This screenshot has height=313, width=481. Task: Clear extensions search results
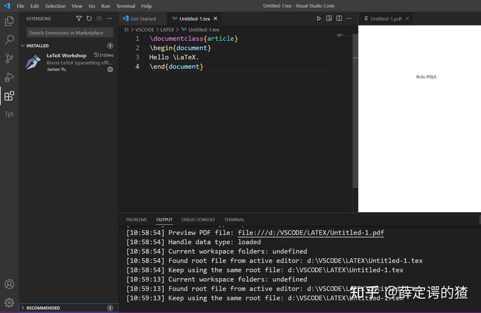[x=99, y=19]
